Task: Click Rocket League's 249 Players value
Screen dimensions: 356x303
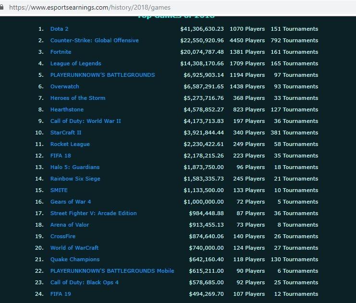Action: [x=249, y=144]
